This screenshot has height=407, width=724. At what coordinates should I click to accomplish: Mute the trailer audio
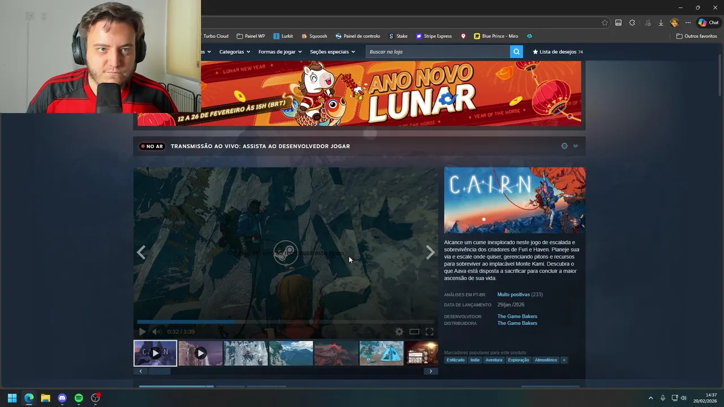tap(157, 332)
